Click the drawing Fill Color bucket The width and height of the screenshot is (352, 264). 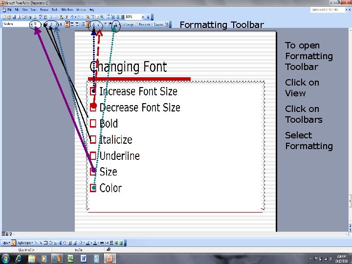point(81,242)
